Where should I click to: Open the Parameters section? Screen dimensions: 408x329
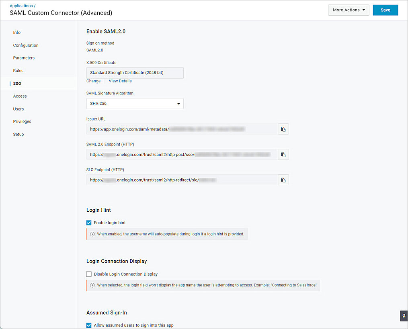pos(24,57)
